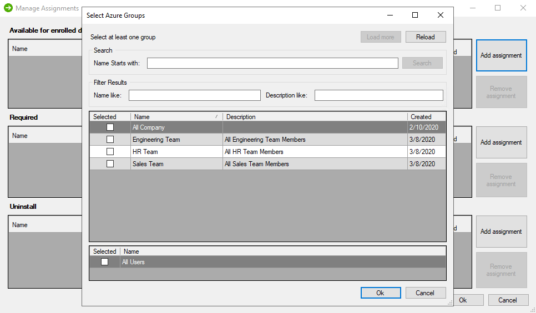Click 'All HR Team Members' description
This screenshot has height=313, width=536.
tap(315, 152)
